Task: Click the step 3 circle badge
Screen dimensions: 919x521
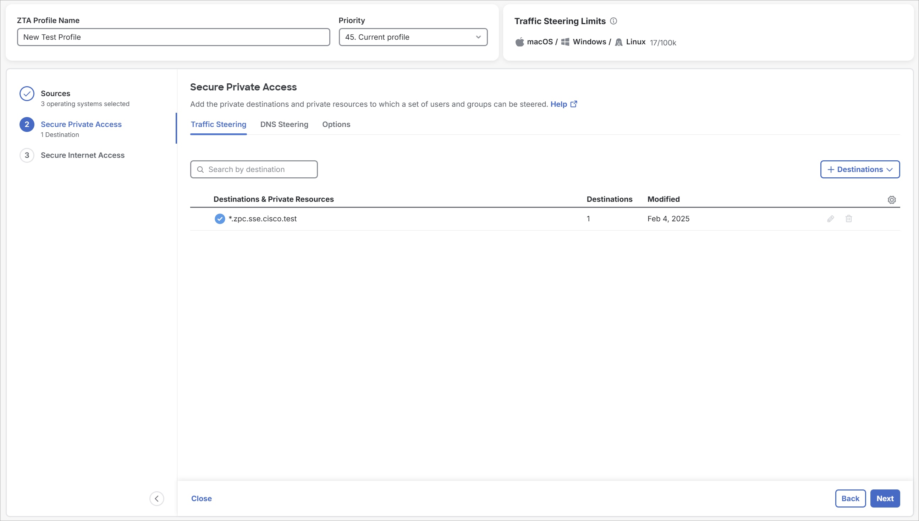Action: 27,155
